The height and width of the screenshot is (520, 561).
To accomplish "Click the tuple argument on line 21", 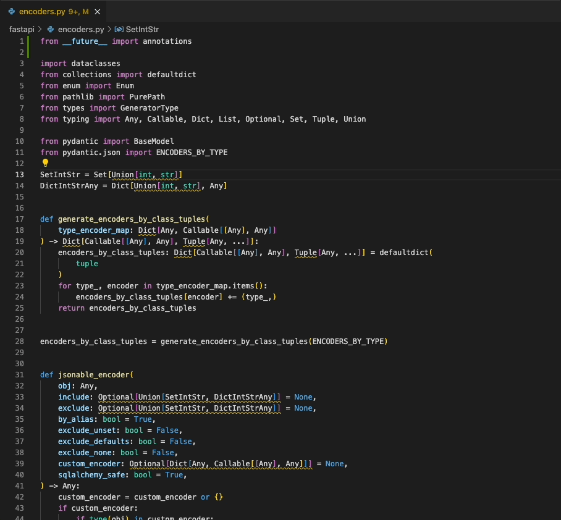I will [86, 263].
